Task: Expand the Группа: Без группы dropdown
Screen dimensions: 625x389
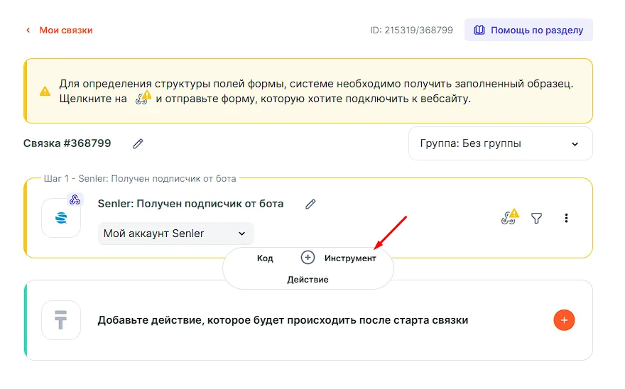Action: pyautogui.click(x=500, y=143)
